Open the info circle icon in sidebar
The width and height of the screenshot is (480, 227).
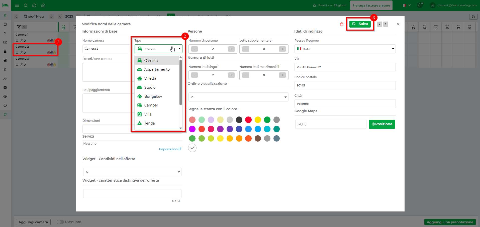5,105
